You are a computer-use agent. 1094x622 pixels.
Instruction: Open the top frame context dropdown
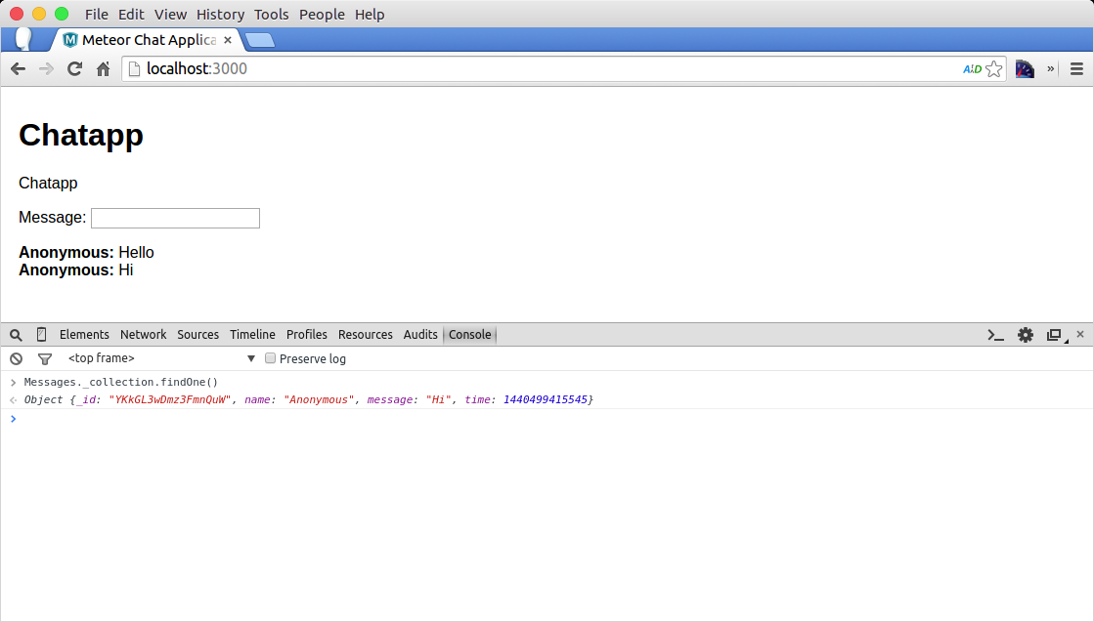pos(161,359)
